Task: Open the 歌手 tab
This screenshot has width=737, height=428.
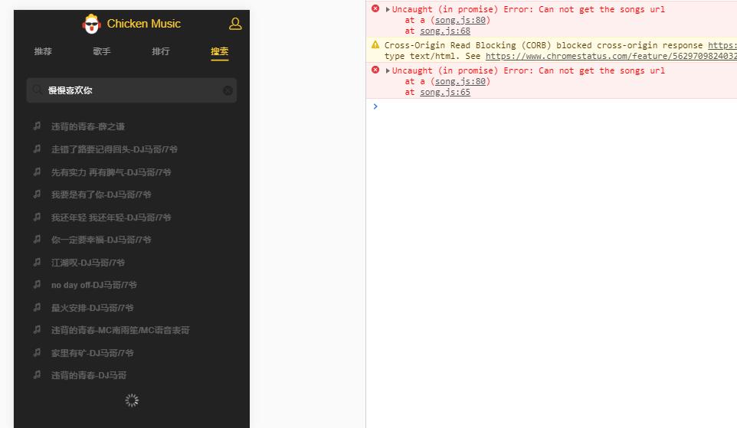Action: [102, 51]
